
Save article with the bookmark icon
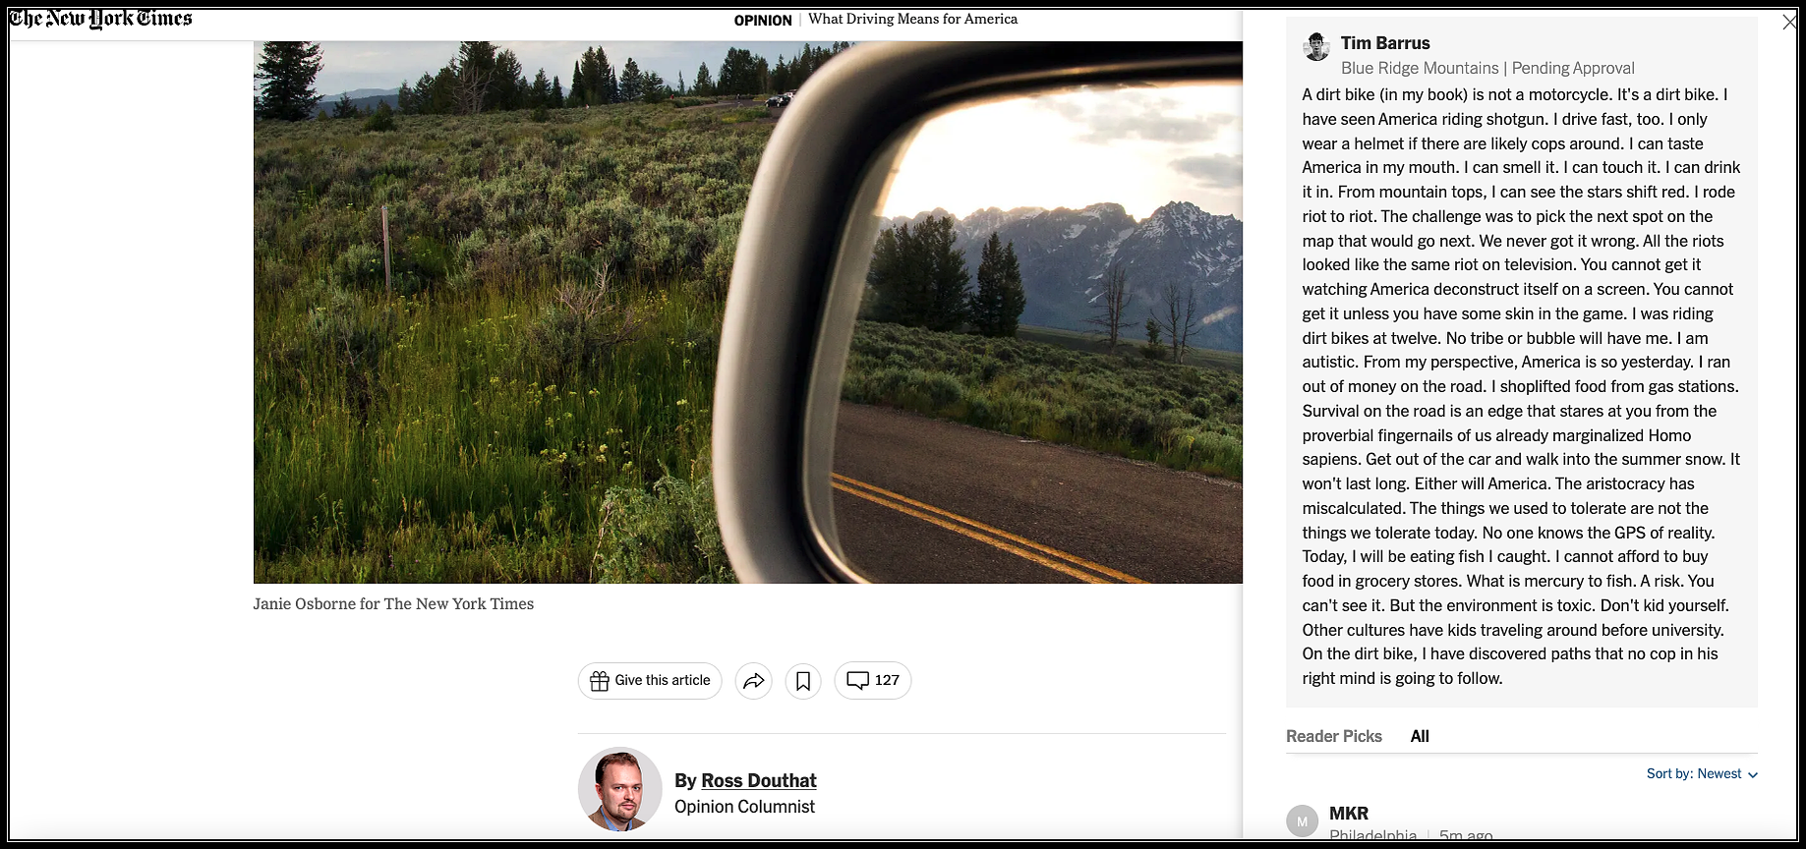click(803, 681)
